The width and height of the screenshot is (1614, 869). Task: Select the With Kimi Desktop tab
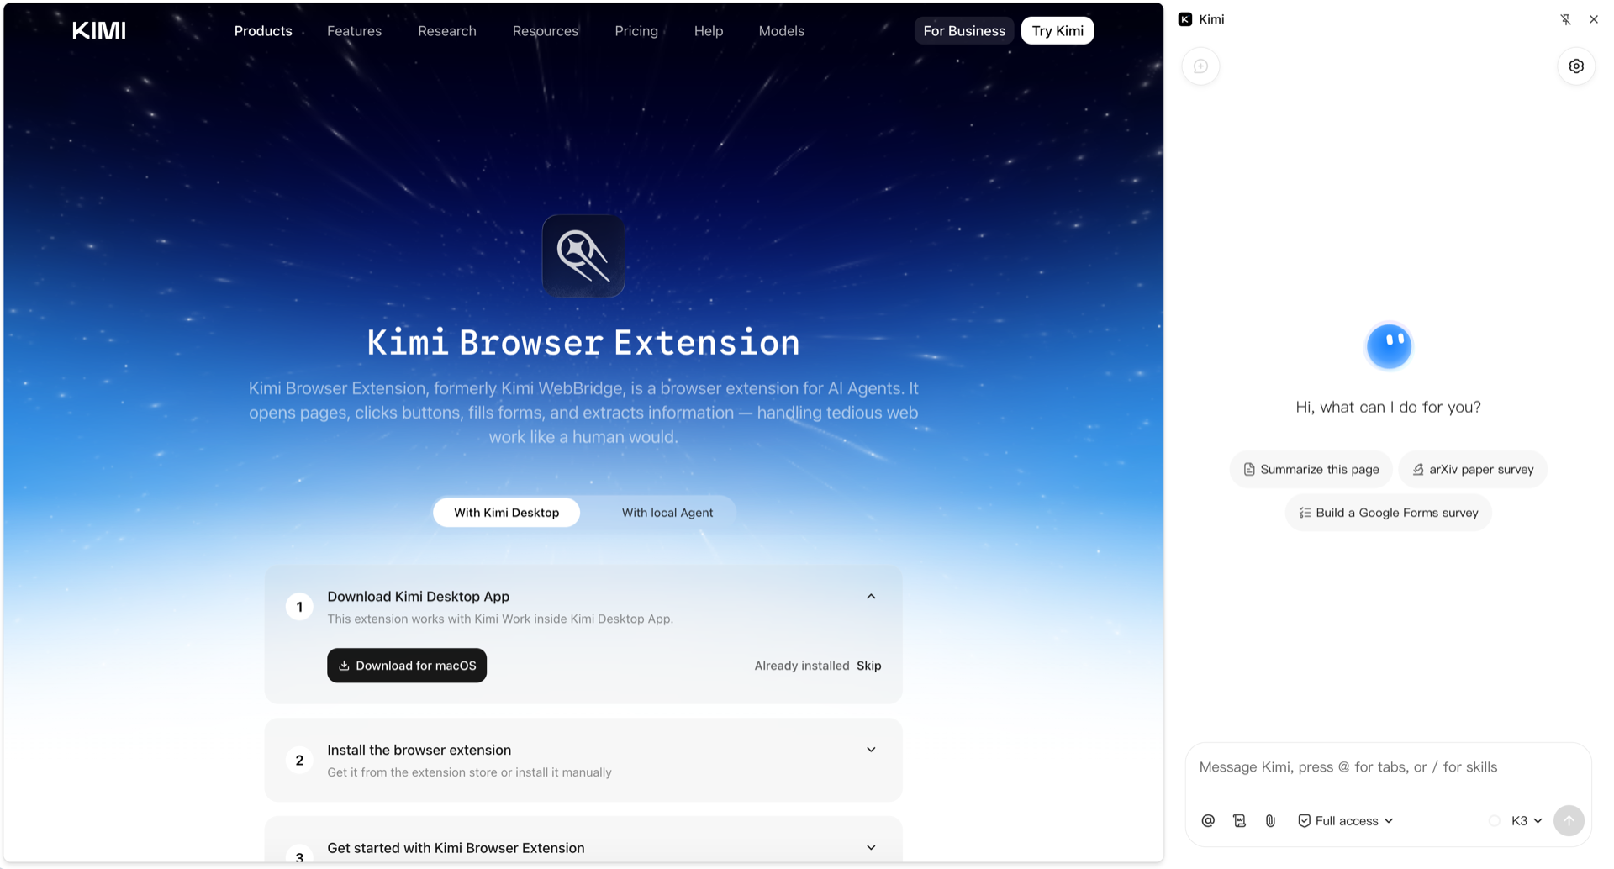(506, 513)
